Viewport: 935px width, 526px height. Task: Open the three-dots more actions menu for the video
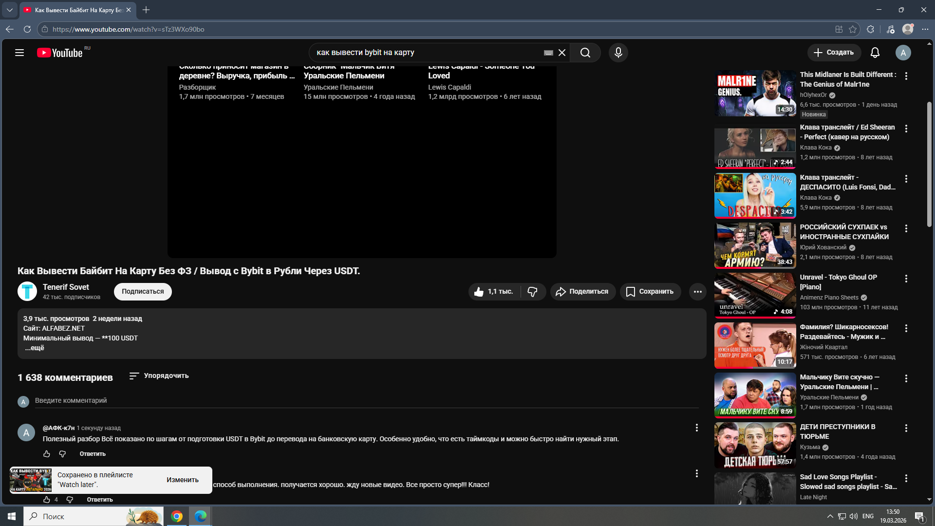(697, 292)
